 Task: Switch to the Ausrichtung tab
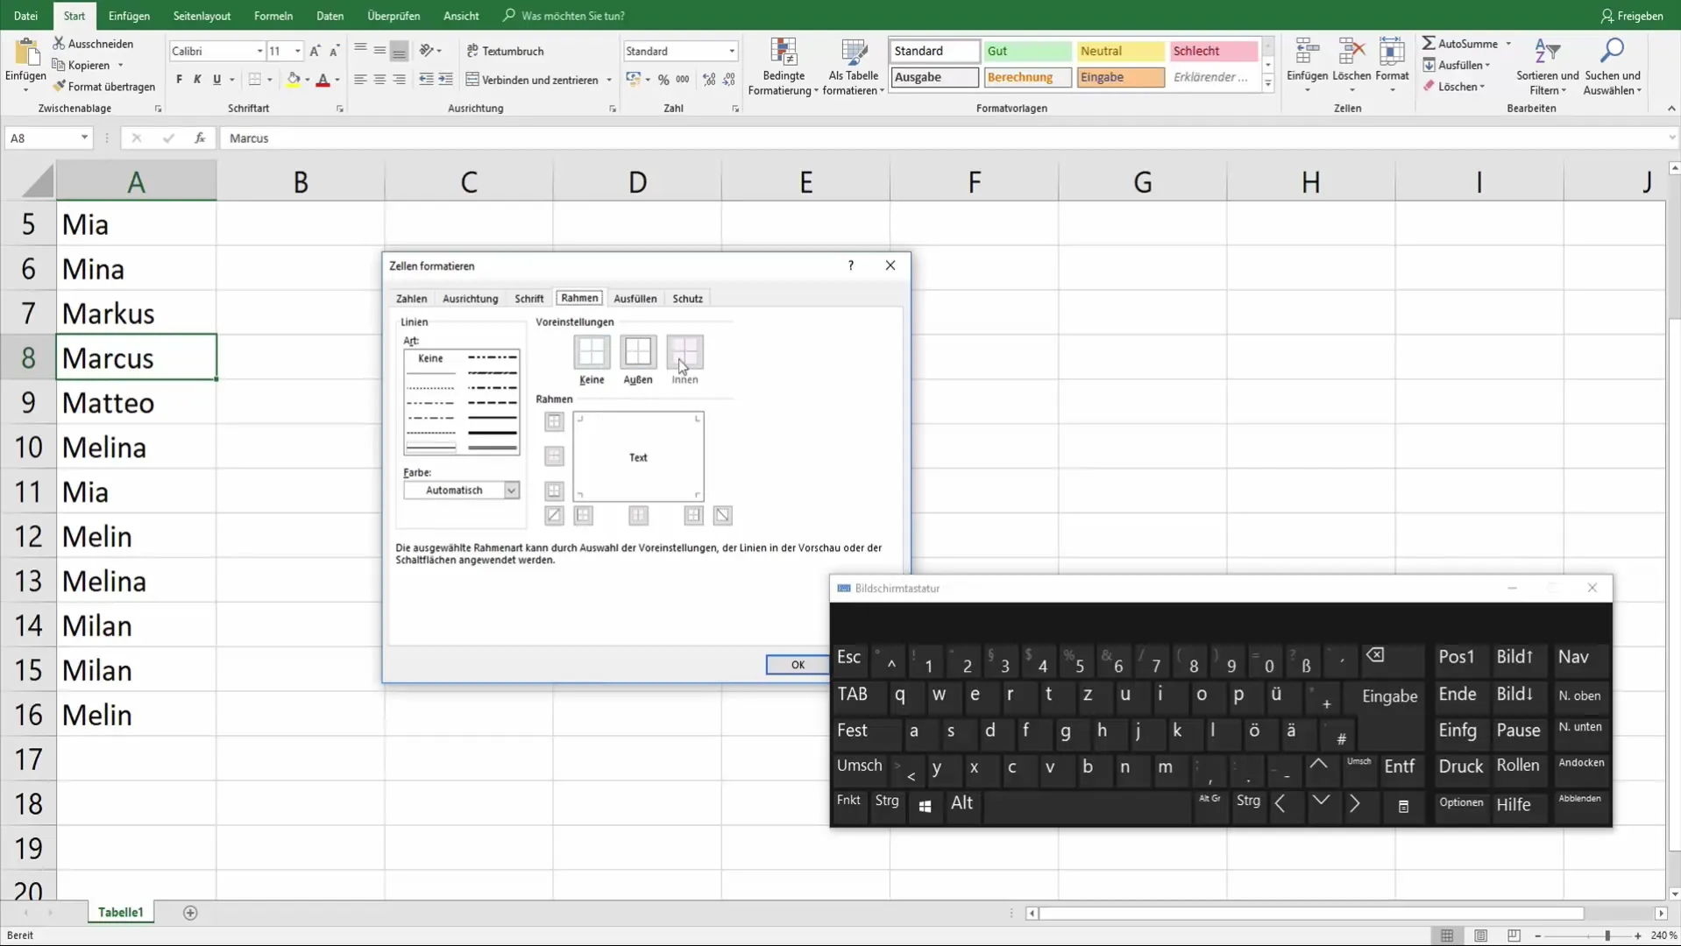tap(470, 299)
